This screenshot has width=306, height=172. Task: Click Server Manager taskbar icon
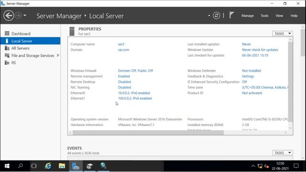(x=76, y=166)
